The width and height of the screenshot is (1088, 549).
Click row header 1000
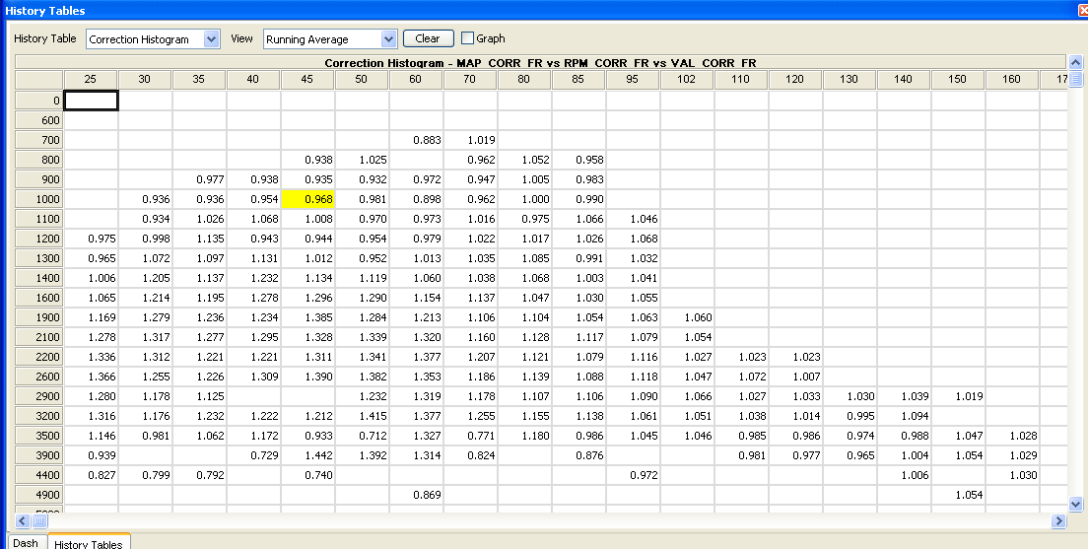[x=39, y=199]
